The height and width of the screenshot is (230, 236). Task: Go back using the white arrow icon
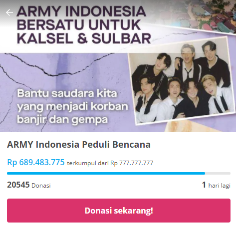tap(9, 12)
